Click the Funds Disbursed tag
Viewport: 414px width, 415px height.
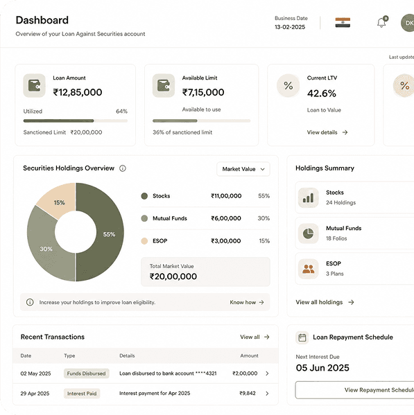pos(87,373)
